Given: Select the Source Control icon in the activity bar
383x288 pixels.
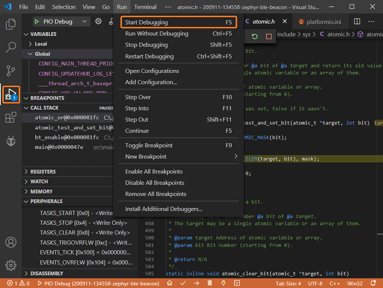Looking at the screenshot, I should [11, 71].
